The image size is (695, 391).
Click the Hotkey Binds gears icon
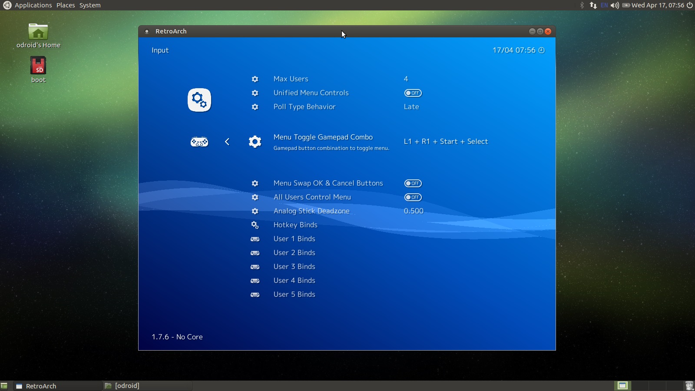pos(255,225)
